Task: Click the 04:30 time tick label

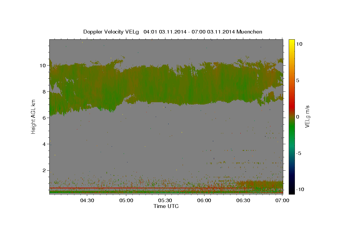Action: (87, 201)
